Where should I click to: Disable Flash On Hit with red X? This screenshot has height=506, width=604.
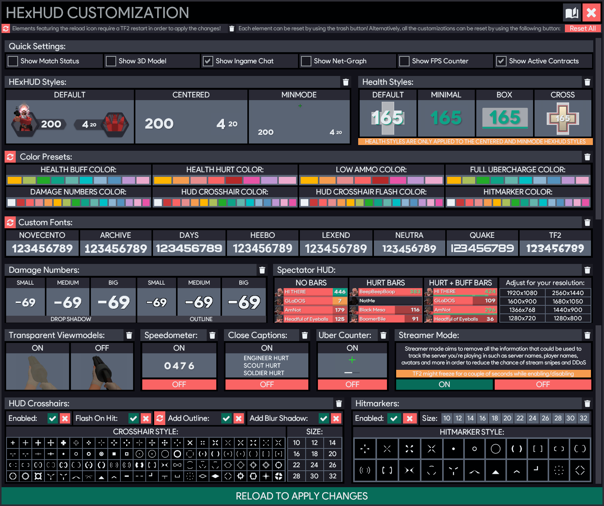pos(146,418)
